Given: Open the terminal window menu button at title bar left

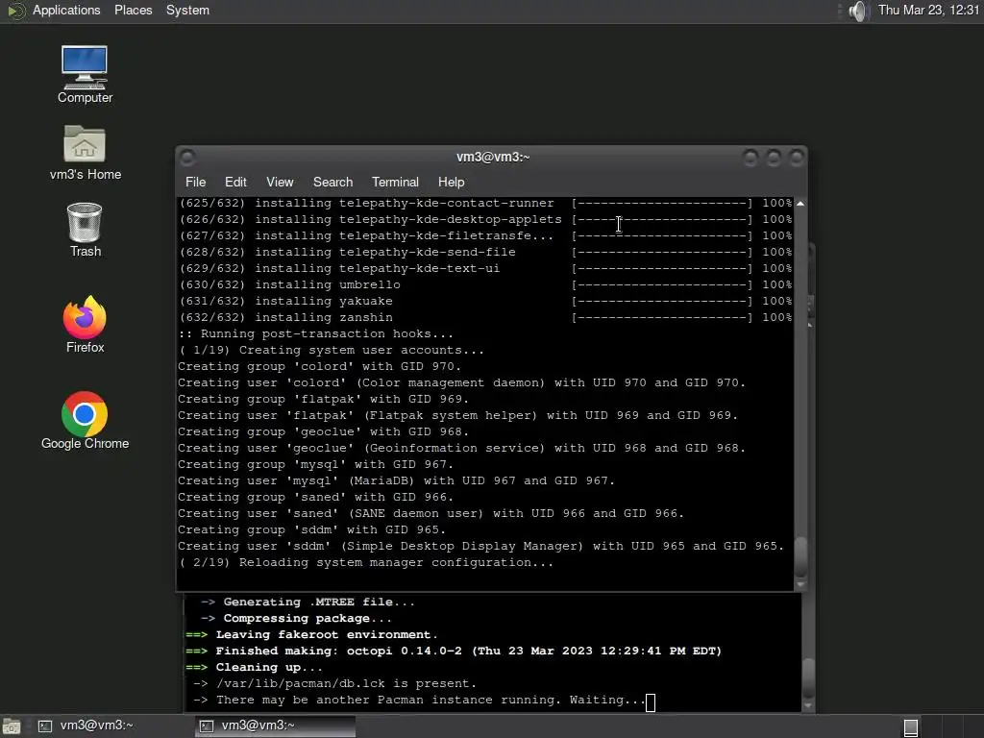Looking at the screenshot, I should click(187, 157).
